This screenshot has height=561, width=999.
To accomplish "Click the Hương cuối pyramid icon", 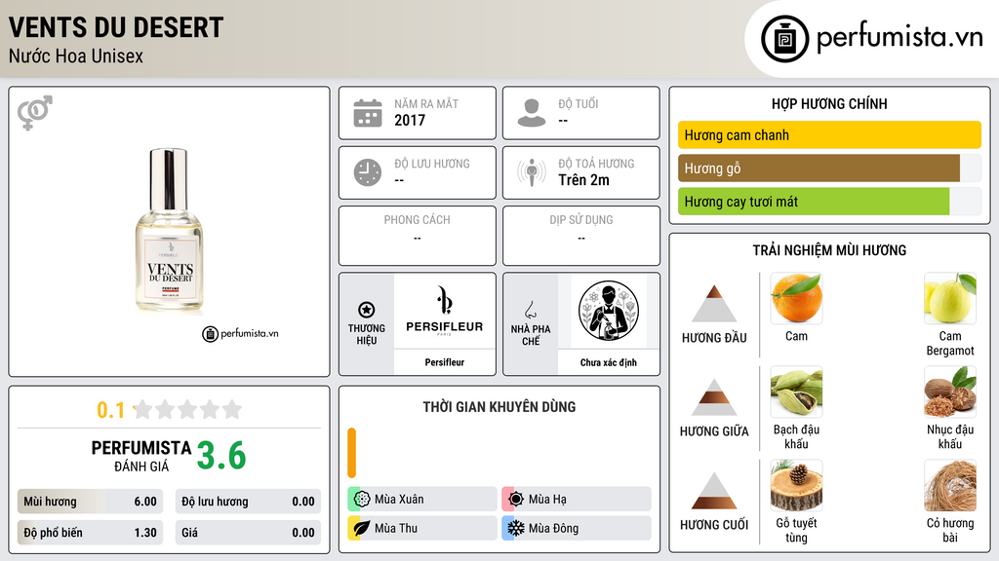I will (714, 491).
